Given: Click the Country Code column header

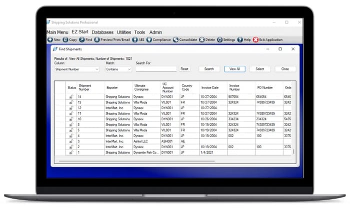Looking at the screenshot, I should tap(189, 87).
